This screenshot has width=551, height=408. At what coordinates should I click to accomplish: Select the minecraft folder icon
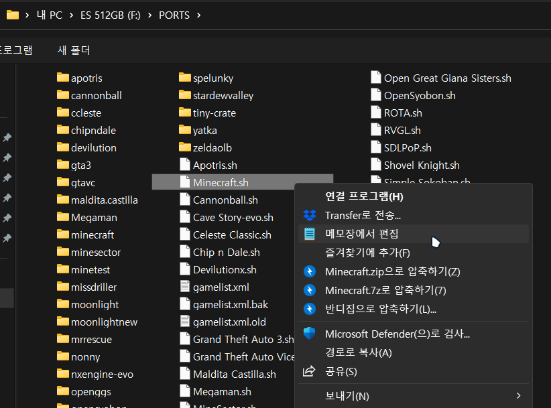click(63, 234)
